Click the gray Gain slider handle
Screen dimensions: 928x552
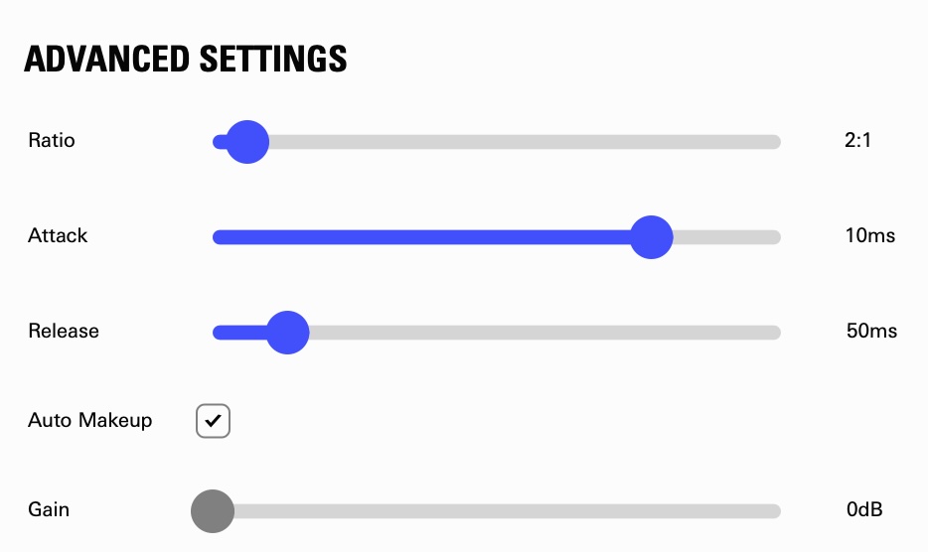point(213,511)
